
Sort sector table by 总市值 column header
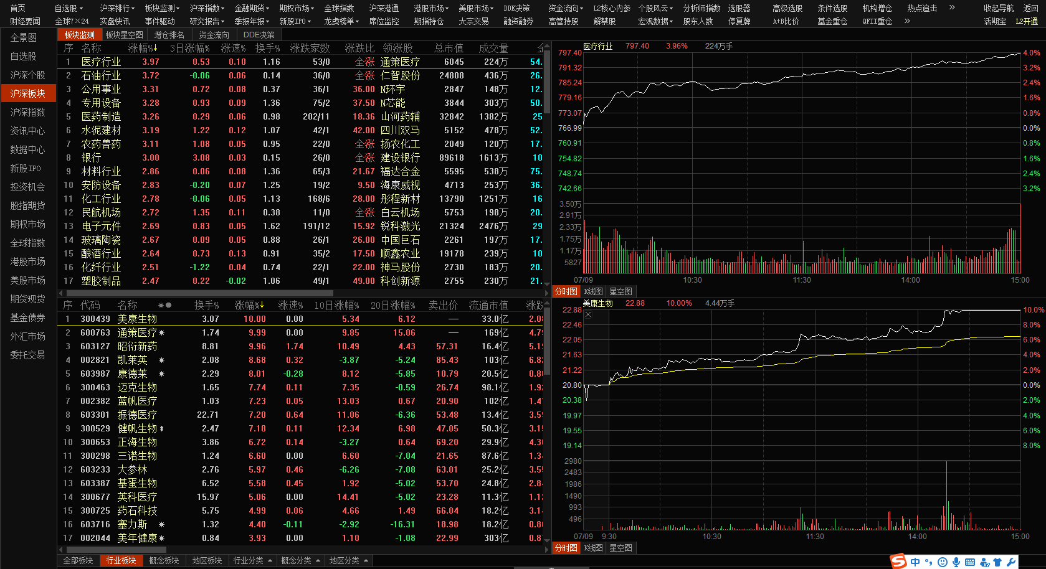click(449, 48)
